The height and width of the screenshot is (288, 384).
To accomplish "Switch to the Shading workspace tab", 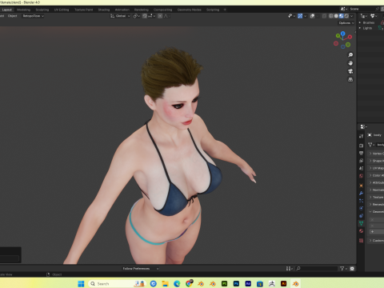I will point(104,10).
